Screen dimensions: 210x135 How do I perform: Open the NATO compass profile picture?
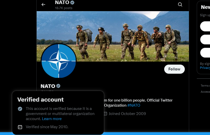[59, 61]
